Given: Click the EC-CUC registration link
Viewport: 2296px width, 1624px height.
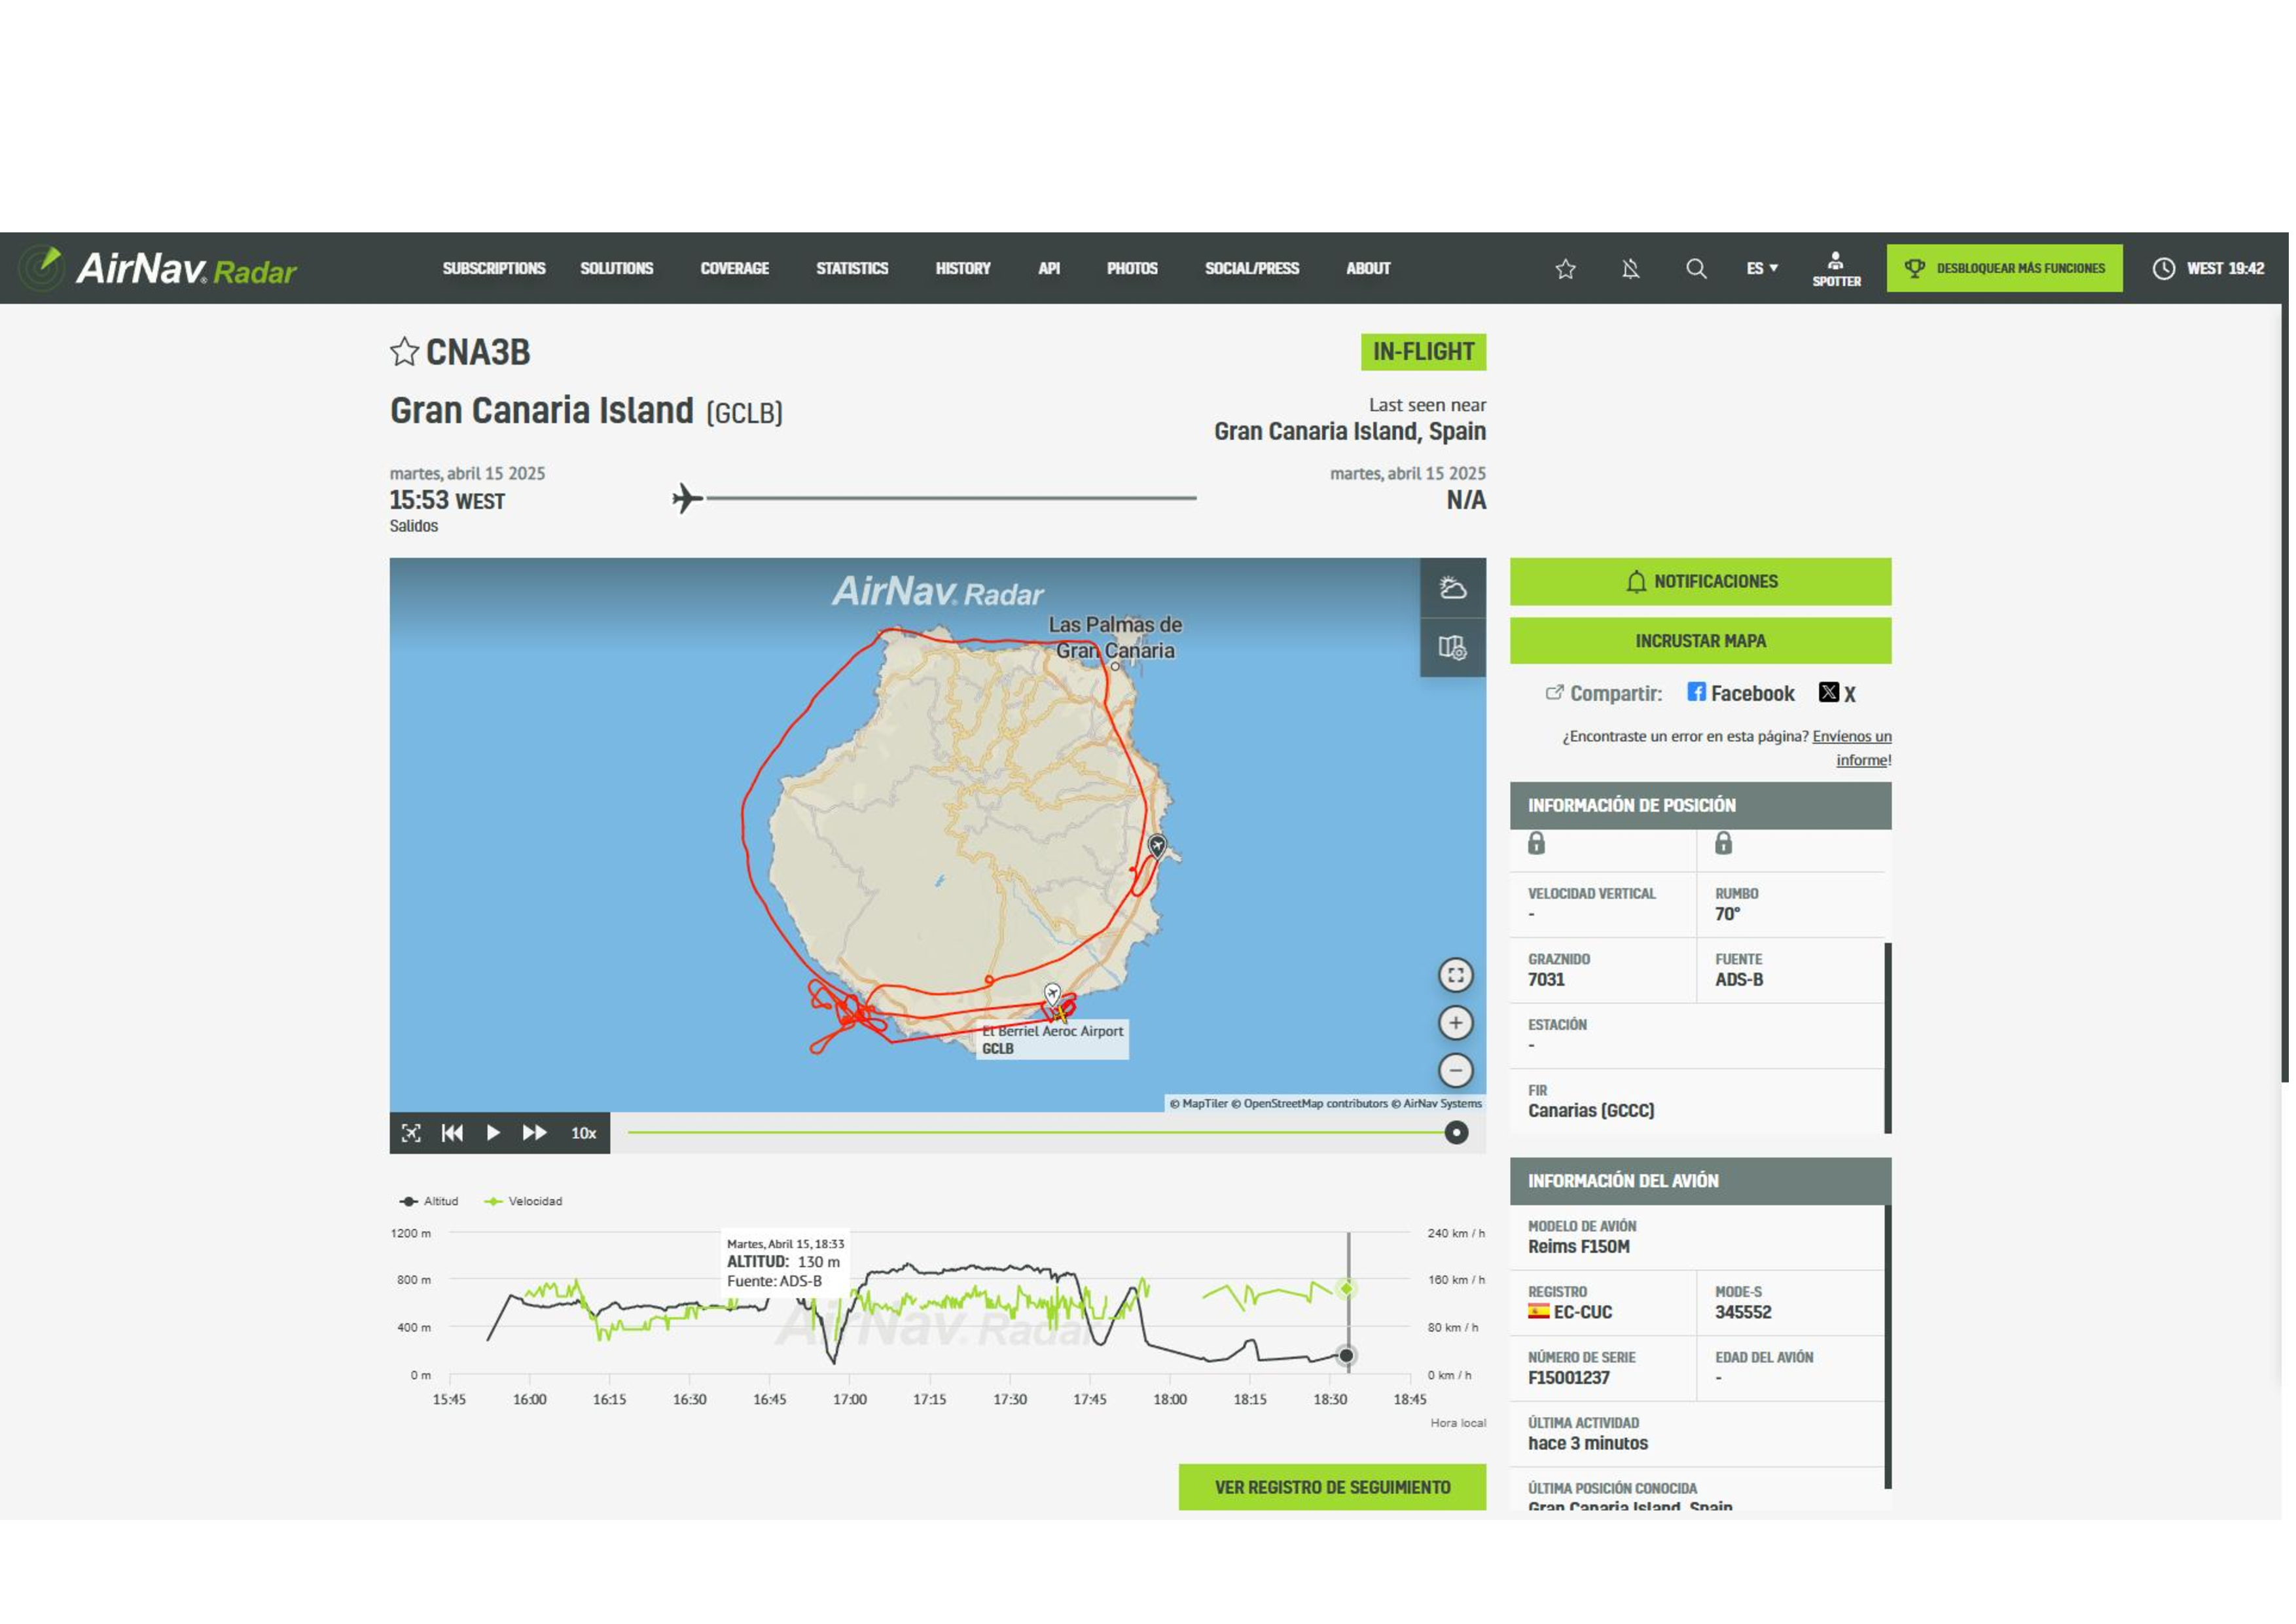Looking at the screenshot, I should coord(1583,1313).
